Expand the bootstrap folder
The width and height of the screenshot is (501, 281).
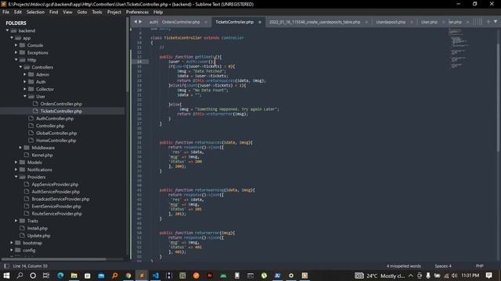(x=12, y=243)
